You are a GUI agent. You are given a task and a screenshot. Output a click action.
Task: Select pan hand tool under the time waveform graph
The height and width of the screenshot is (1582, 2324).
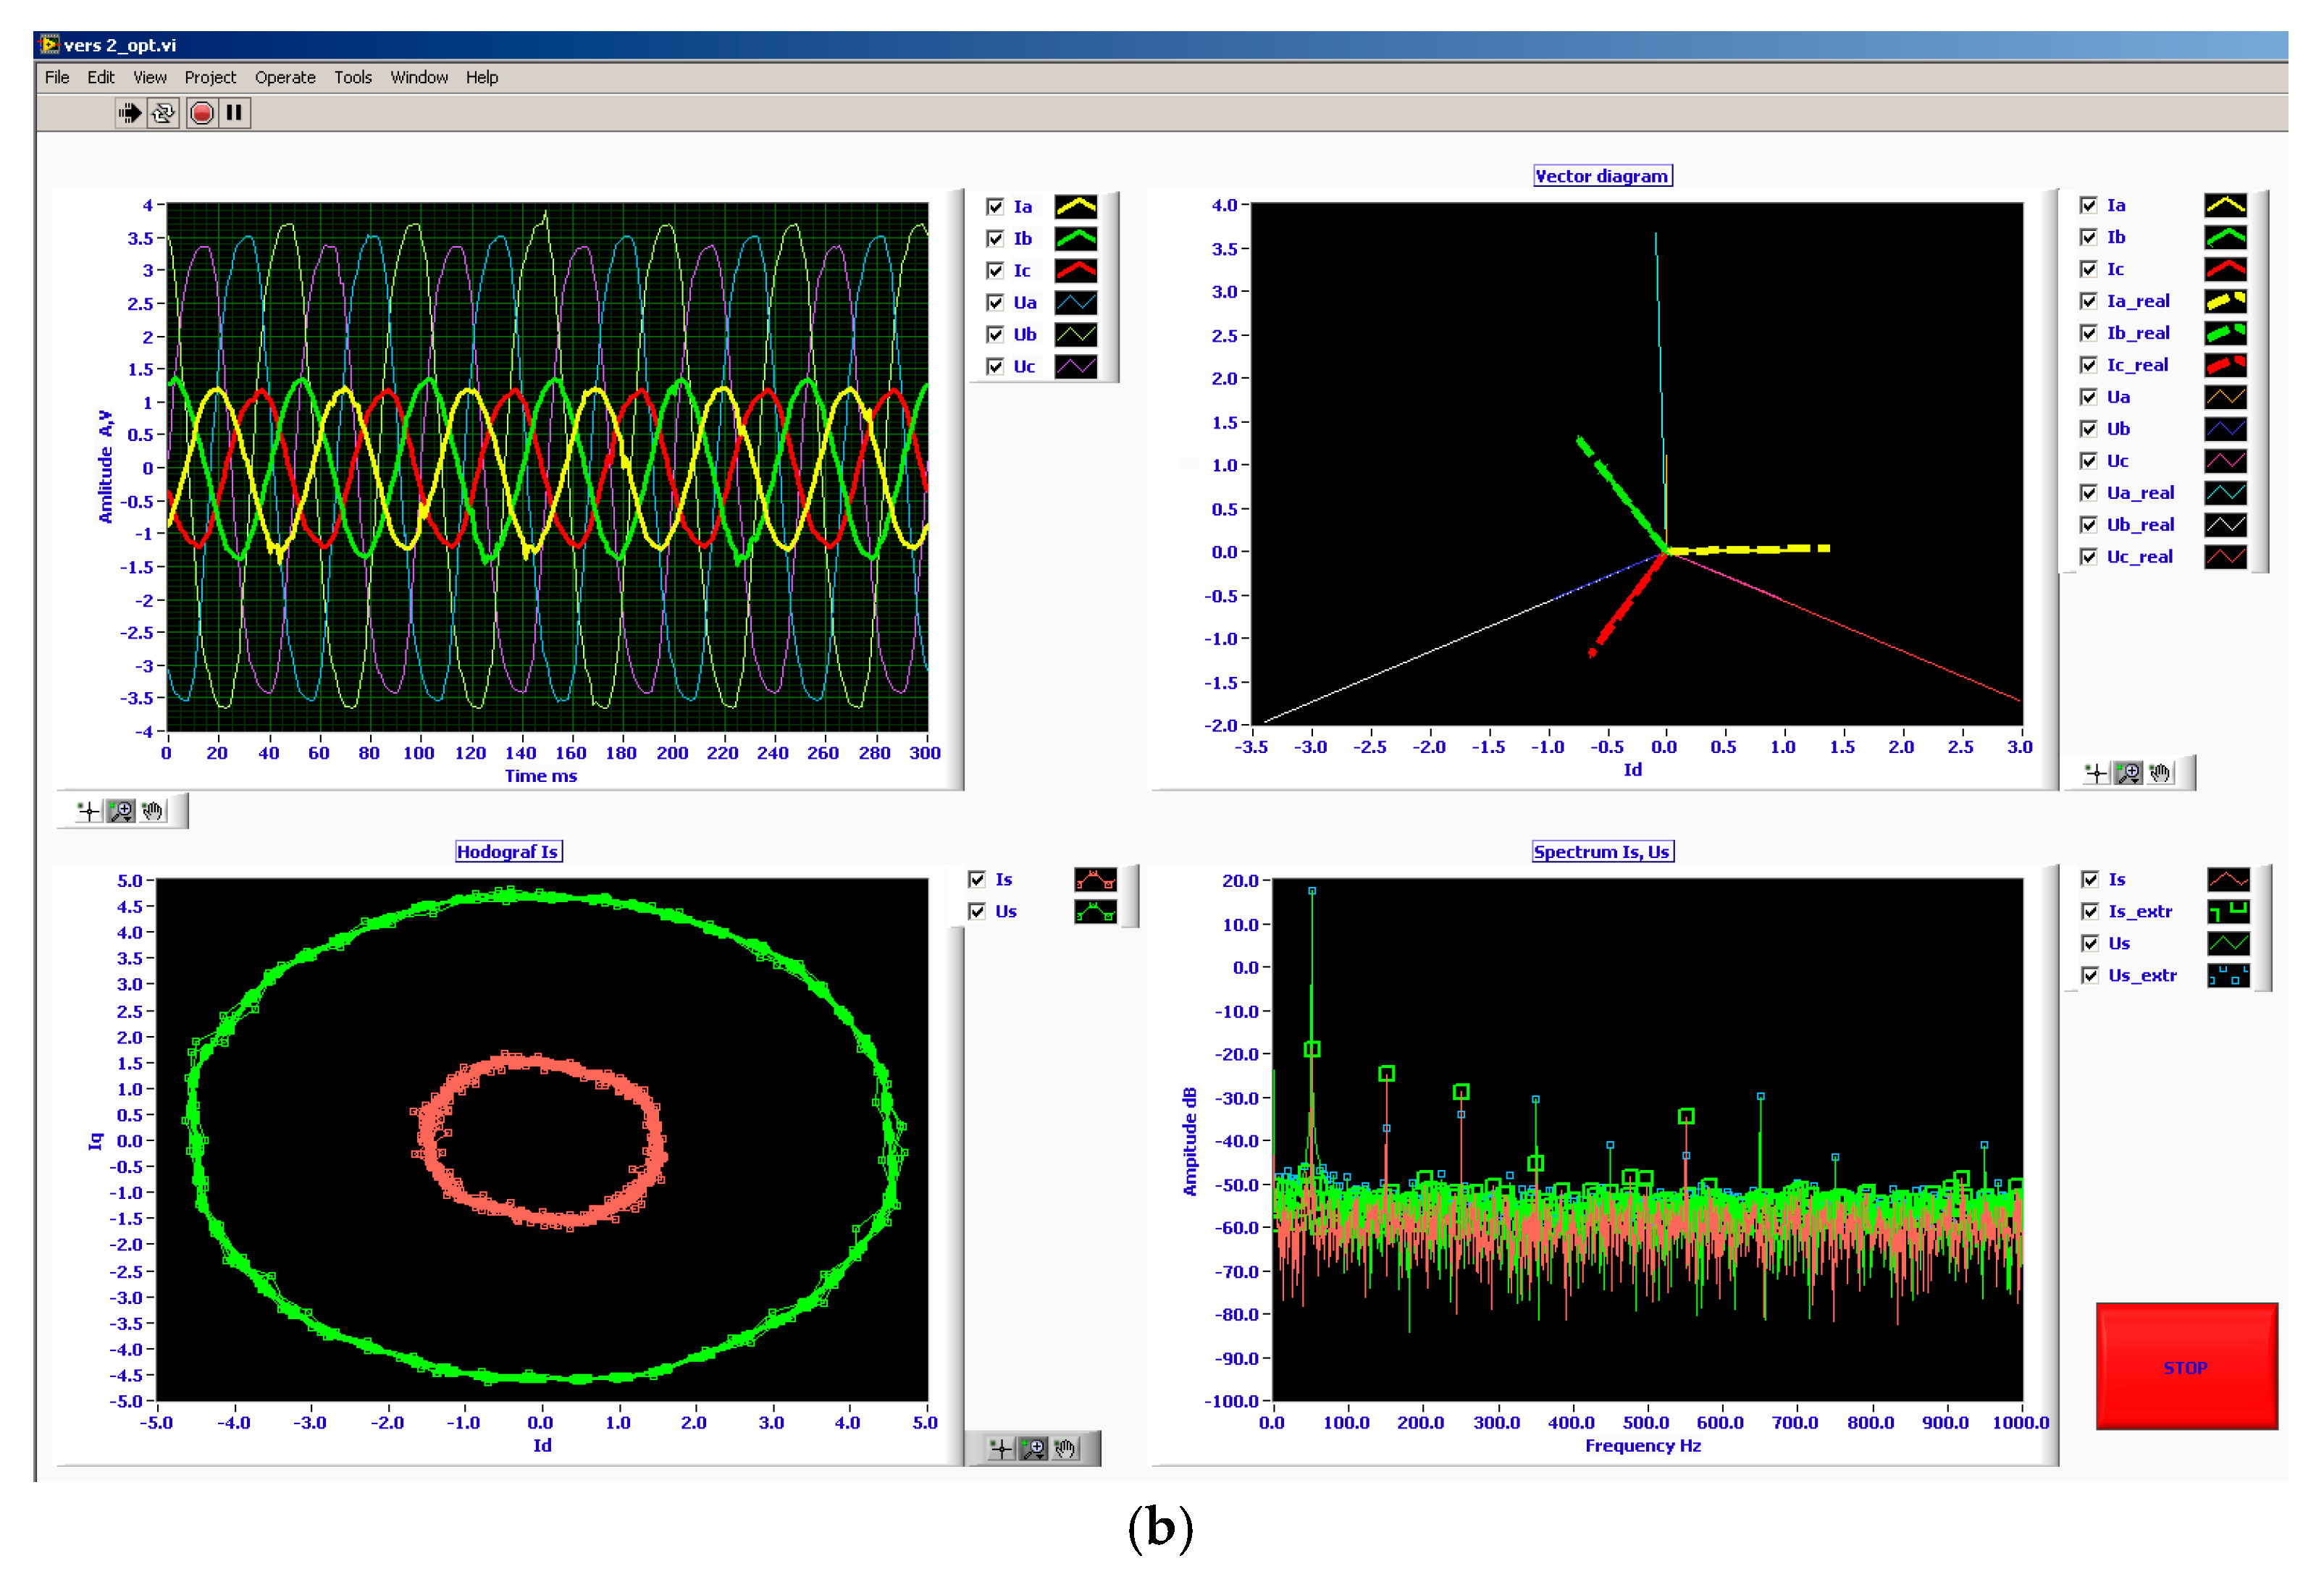153,811
